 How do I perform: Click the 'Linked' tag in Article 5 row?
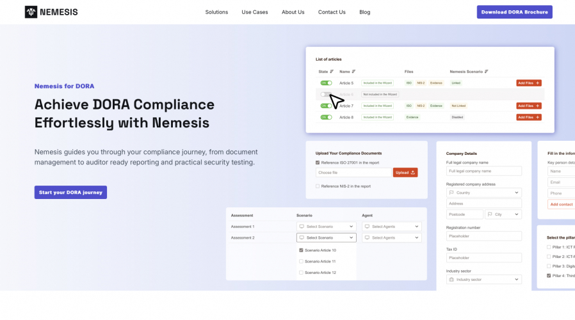pyautogui.click(x=456, y=83)
